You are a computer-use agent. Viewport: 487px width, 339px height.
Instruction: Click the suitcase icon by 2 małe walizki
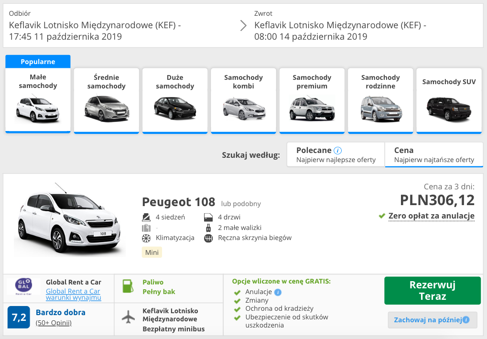208,228
